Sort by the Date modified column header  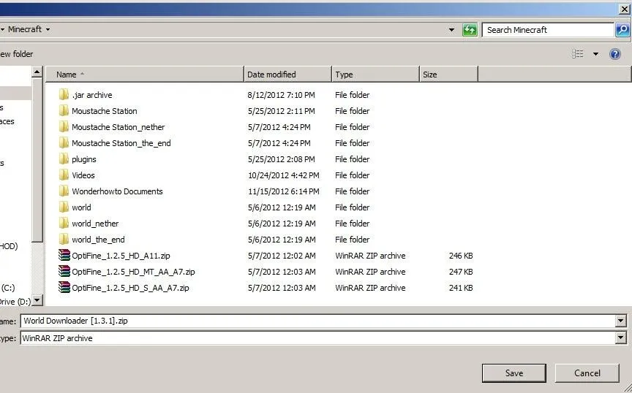pyautogui.click(x=287, y=75)
